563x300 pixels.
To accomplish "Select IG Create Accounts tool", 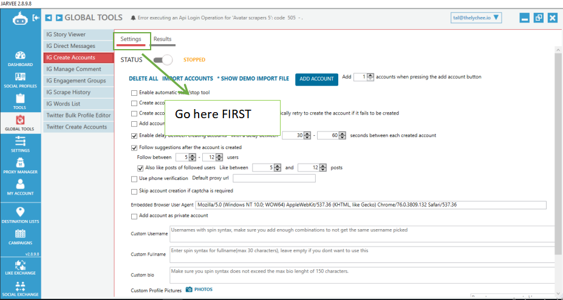I will tap(78, 58).
